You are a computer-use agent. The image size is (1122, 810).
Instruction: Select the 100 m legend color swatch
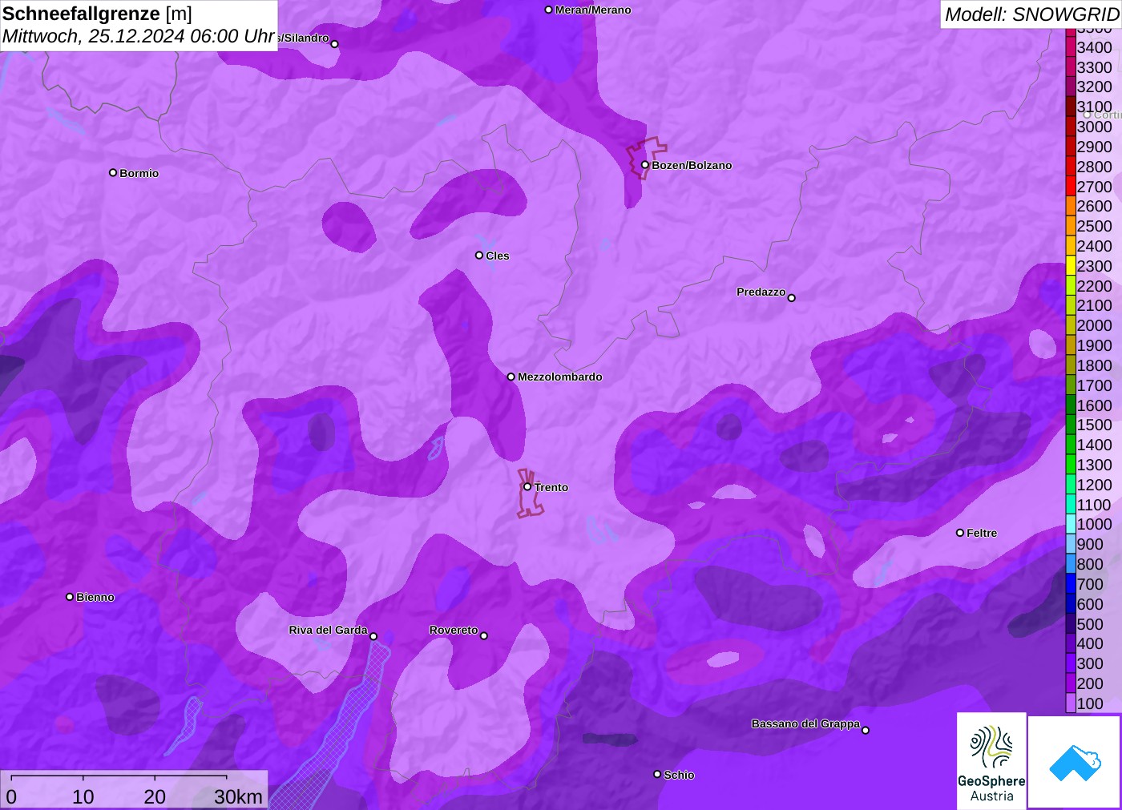(1071, 703)
